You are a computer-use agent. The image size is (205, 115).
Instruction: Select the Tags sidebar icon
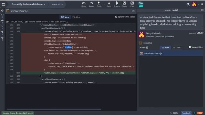point(2,32)
